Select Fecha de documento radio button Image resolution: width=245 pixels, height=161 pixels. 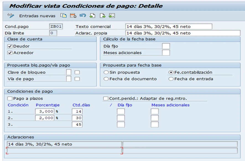[x=106, y=79]
